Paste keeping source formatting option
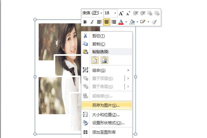207x138 pixels. (x=95, y=60)
